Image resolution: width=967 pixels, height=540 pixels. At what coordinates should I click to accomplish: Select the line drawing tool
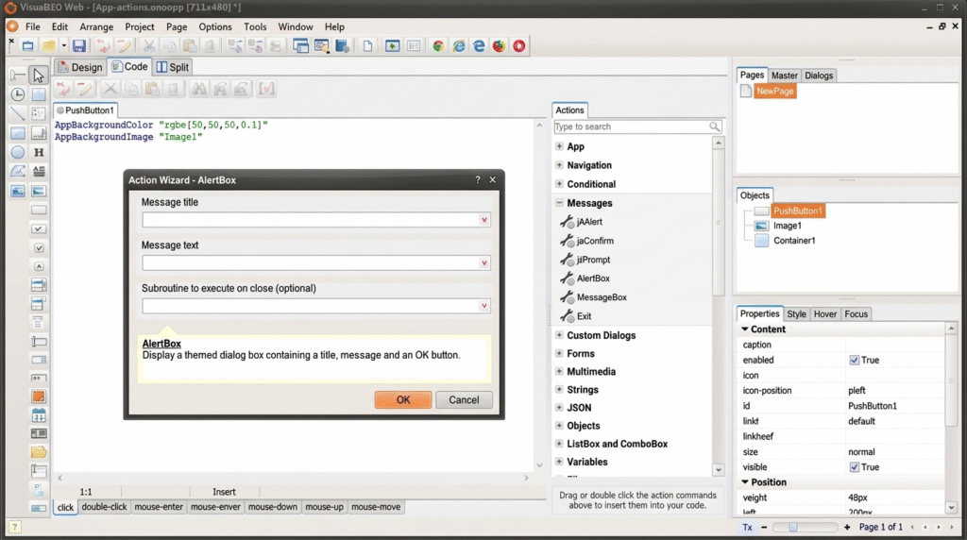(x=18, y=113)
